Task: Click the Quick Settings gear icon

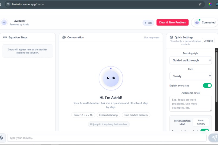Action: point(171,37)
